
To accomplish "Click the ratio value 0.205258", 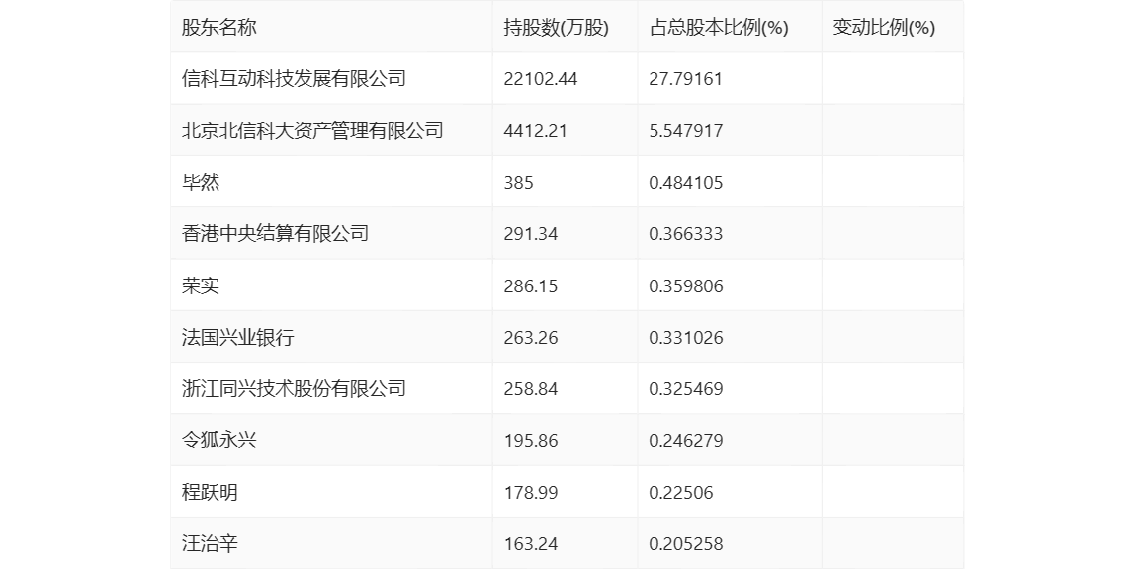I will click(x=685, y=544).
